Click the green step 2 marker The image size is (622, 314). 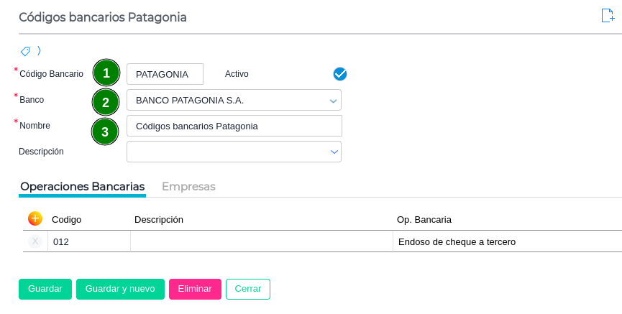106,102
